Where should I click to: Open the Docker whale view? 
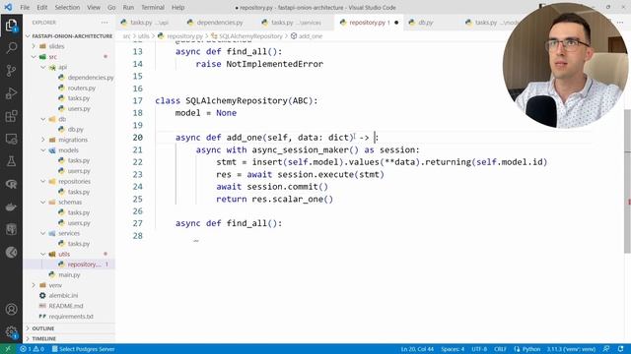pyautogui.click(x=11, y=207)
